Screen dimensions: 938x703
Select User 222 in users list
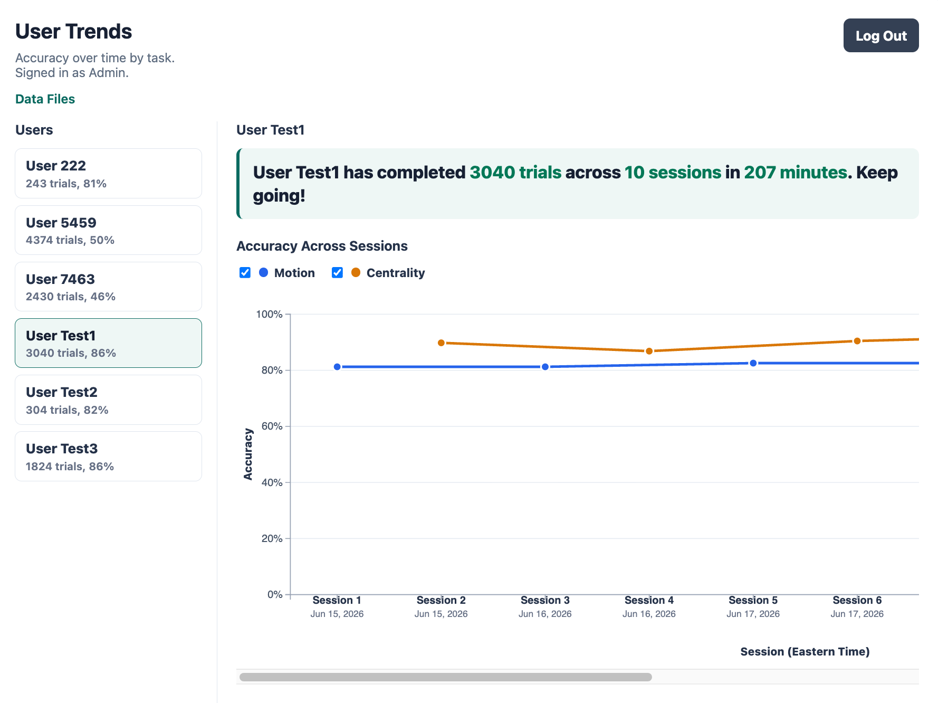(x=108, y=173)
